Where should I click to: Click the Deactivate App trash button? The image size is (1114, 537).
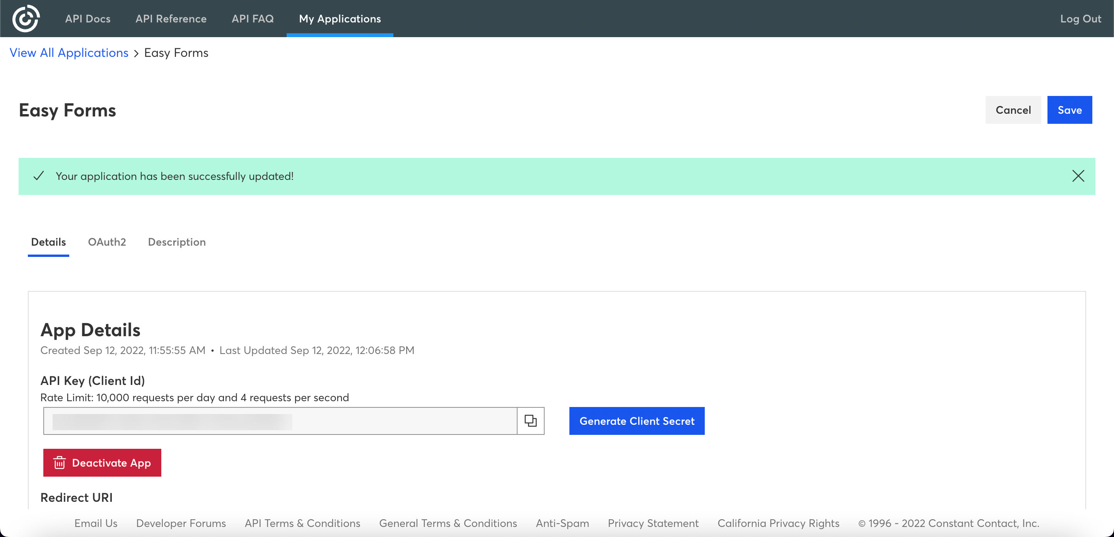tap(102, 463)
